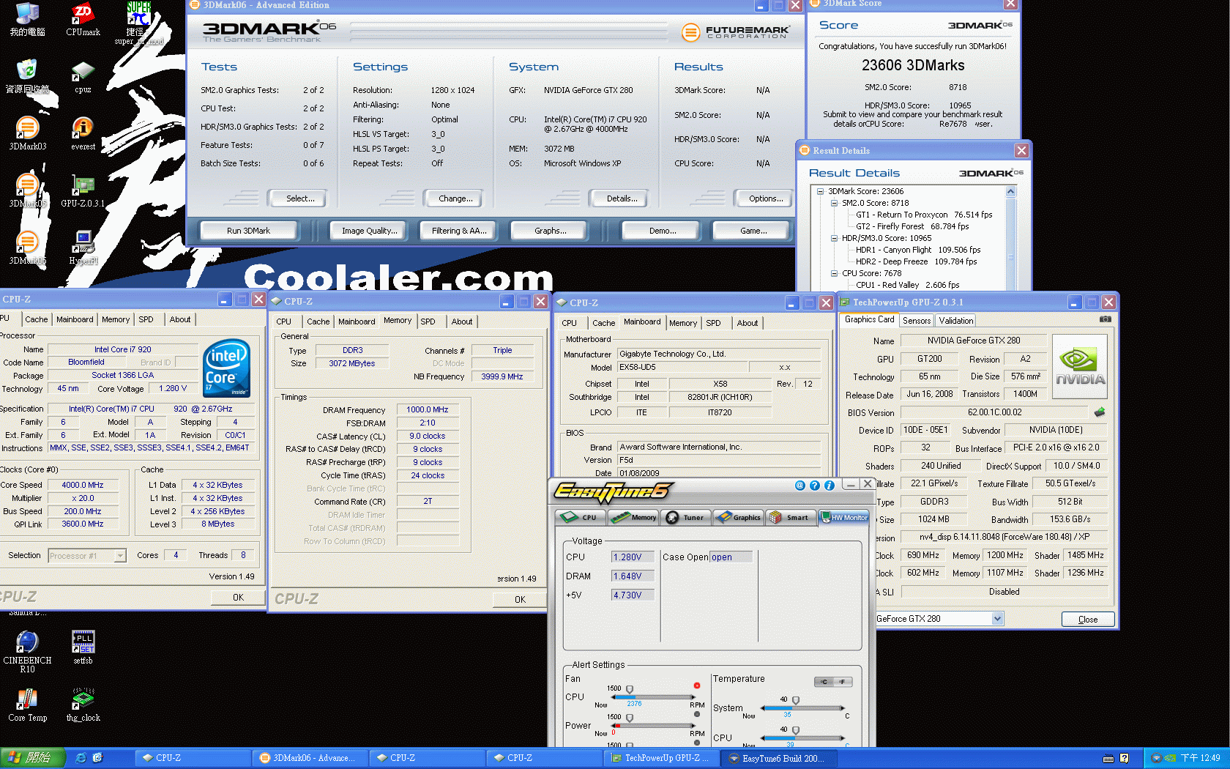Switch to EasyTune6 Build taskbar button

[780, 759]
